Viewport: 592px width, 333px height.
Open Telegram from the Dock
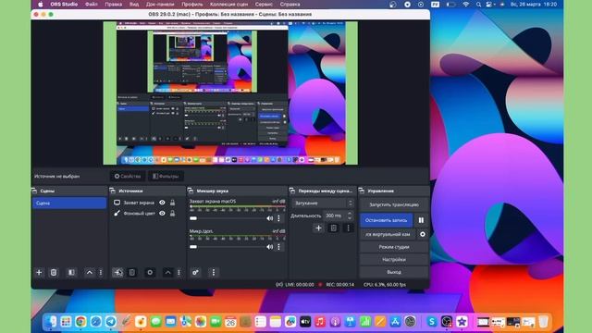[x=111, y=322]
